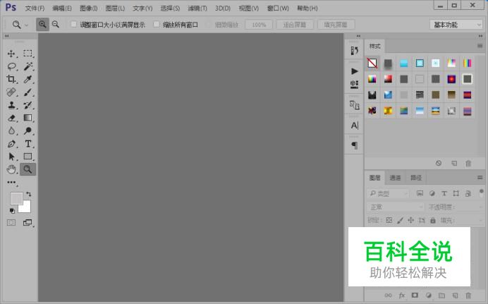
Task: Select the Eyedropper tool
Action: tap(28, 79)
